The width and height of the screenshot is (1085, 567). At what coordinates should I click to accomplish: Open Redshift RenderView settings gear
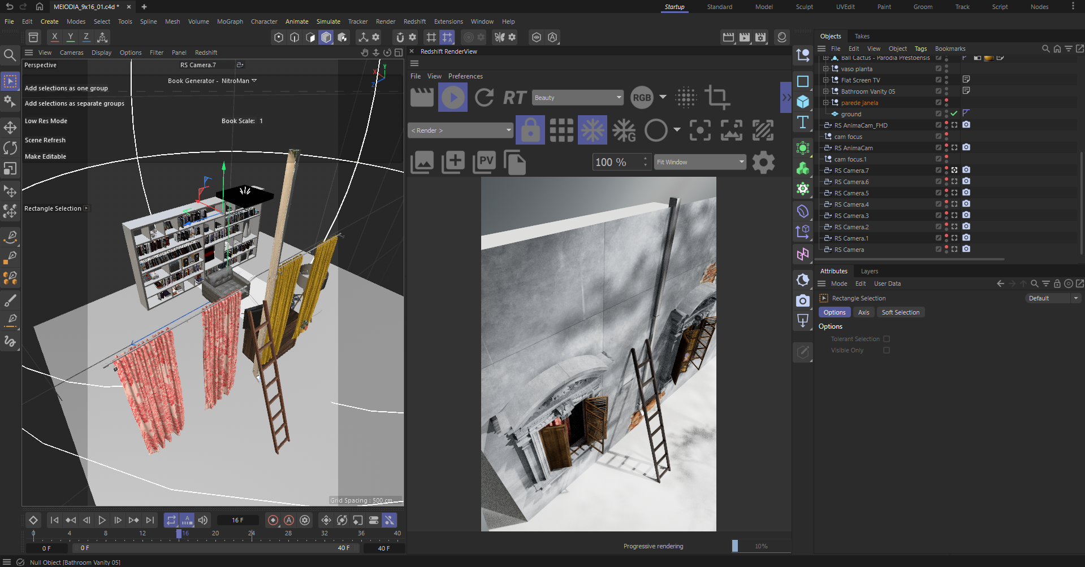pyautogui.click(x=763, y=163)
